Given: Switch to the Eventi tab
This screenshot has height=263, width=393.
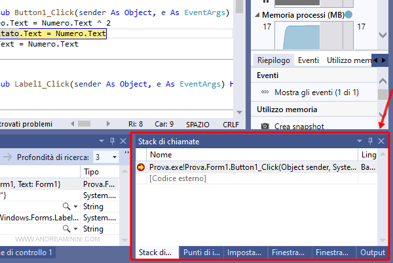Looking at the screenshot, I should click(x=309, y=60).
